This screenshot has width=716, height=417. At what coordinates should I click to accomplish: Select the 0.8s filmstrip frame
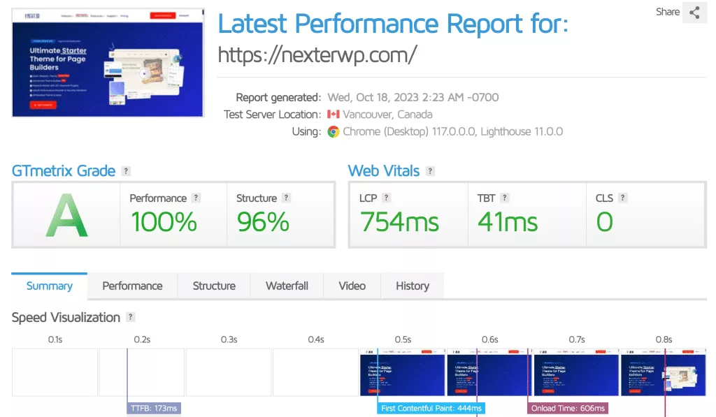[x=663, y=372]
